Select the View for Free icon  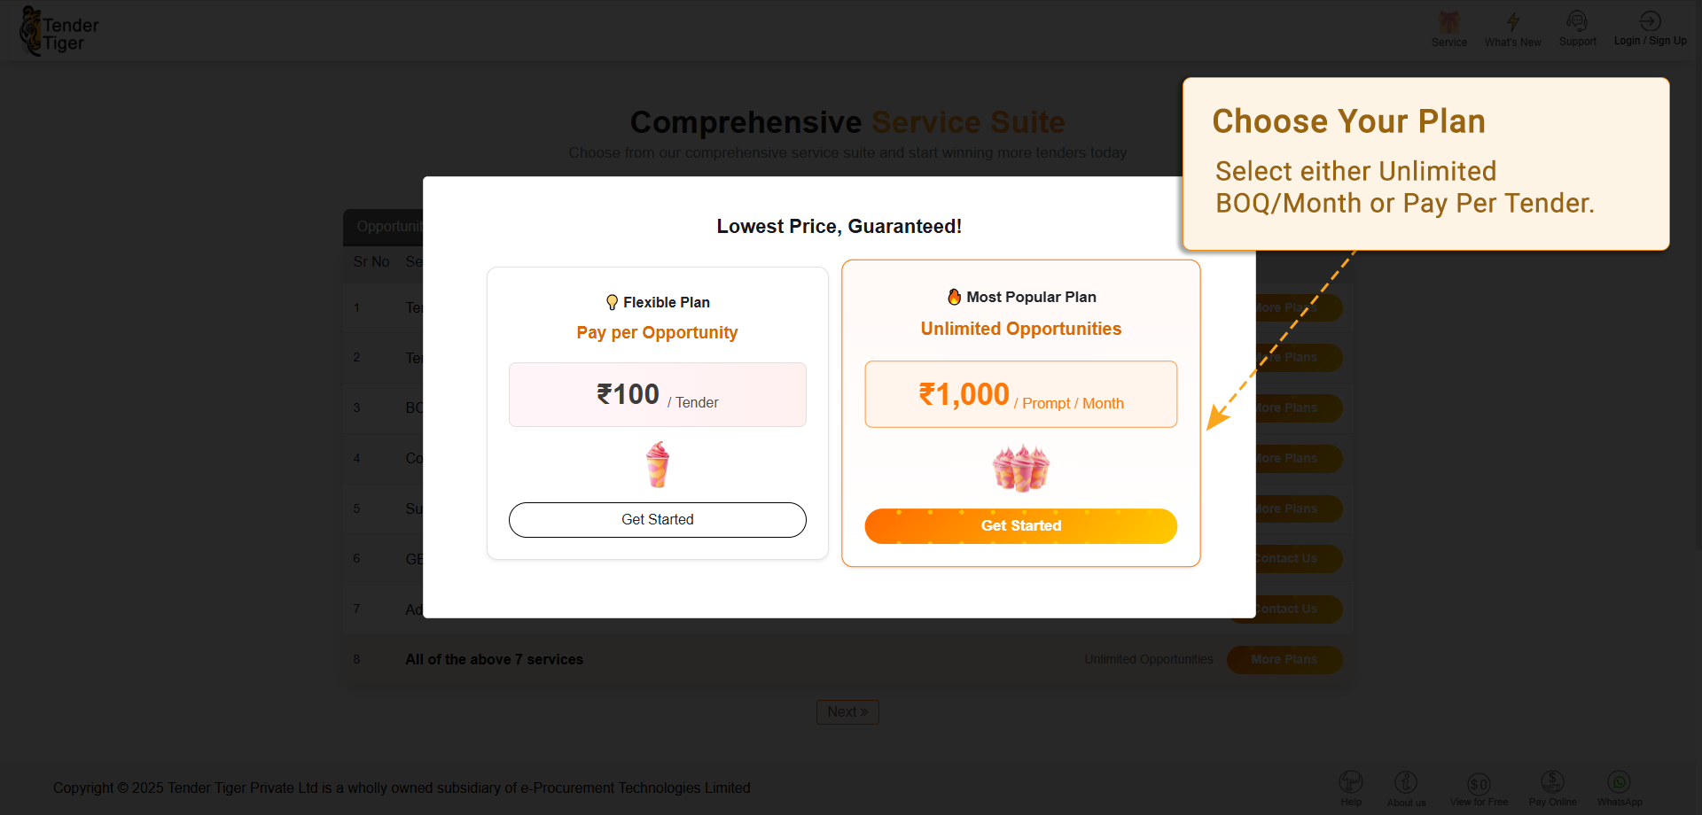point(1479,783)
